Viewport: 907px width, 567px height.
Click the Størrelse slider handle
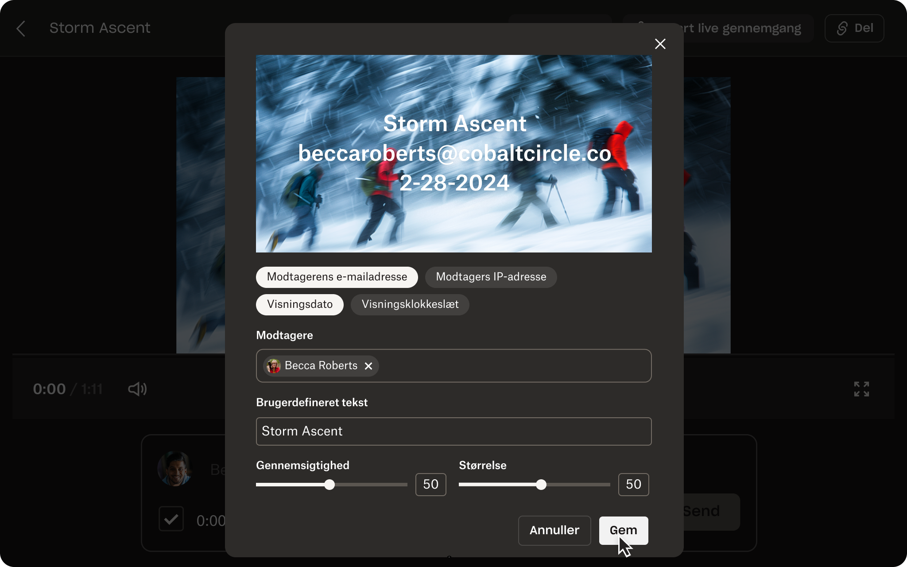pyautogui.click(x=541, y=485)
